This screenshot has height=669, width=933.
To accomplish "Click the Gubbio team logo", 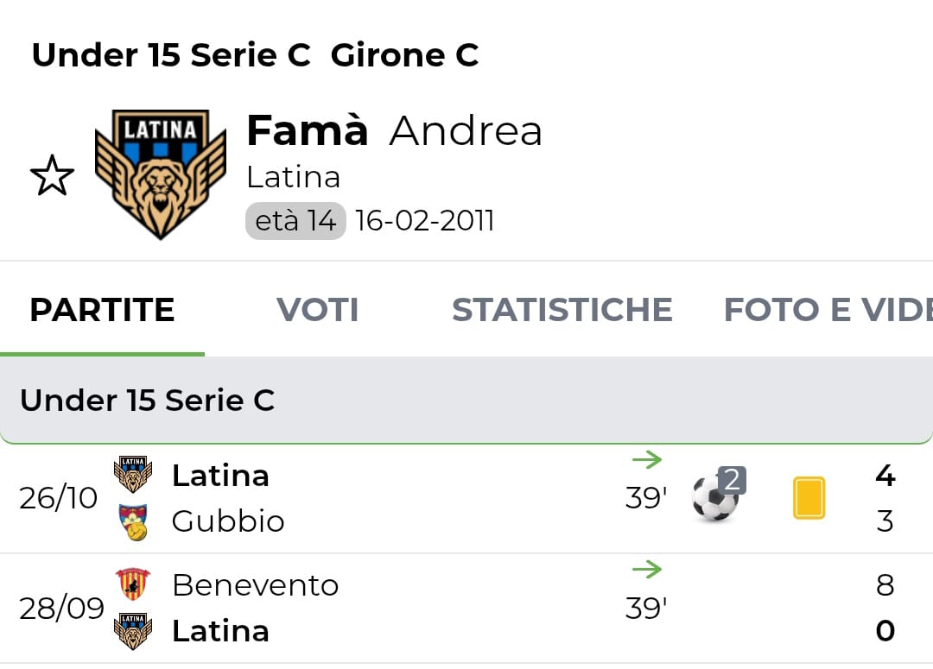I will tap(133, 522).
